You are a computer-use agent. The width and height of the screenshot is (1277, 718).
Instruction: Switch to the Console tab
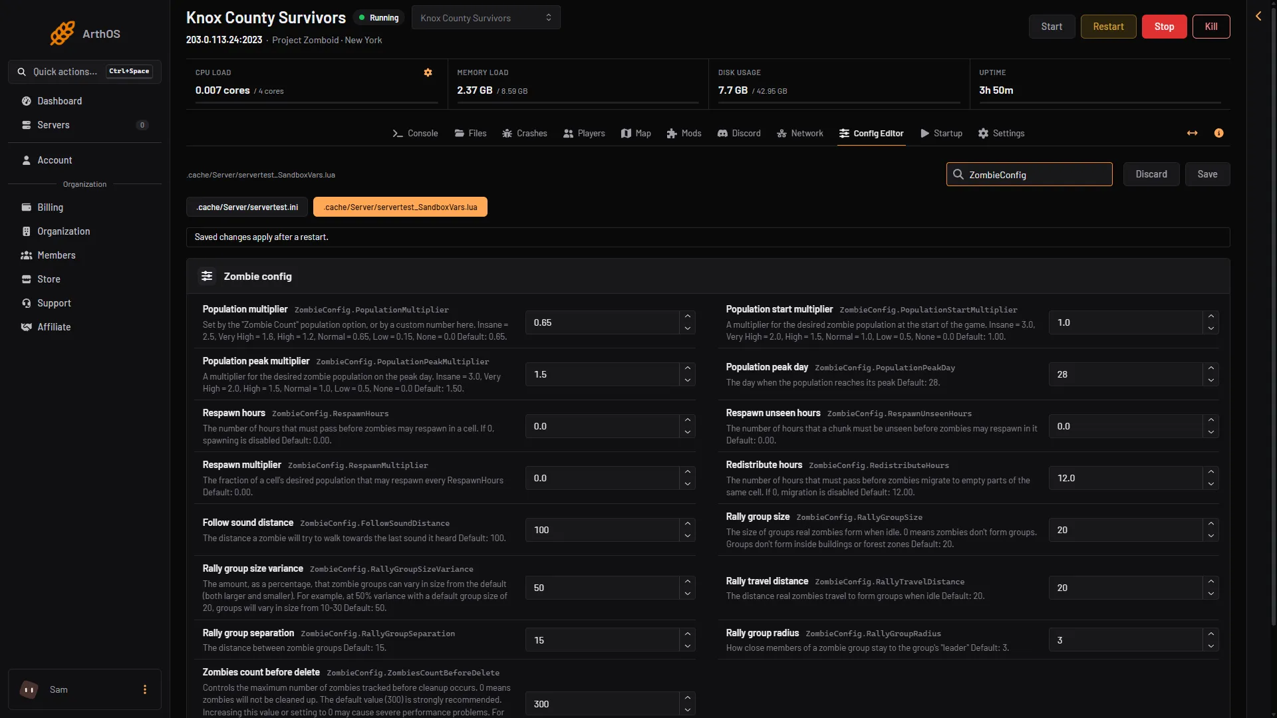[415, 133]
